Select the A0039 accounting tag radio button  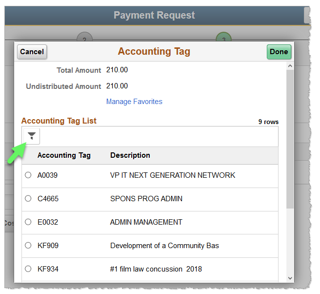point(28,175)
